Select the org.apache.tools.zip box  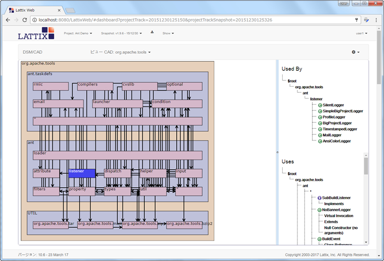coord(140,225)
